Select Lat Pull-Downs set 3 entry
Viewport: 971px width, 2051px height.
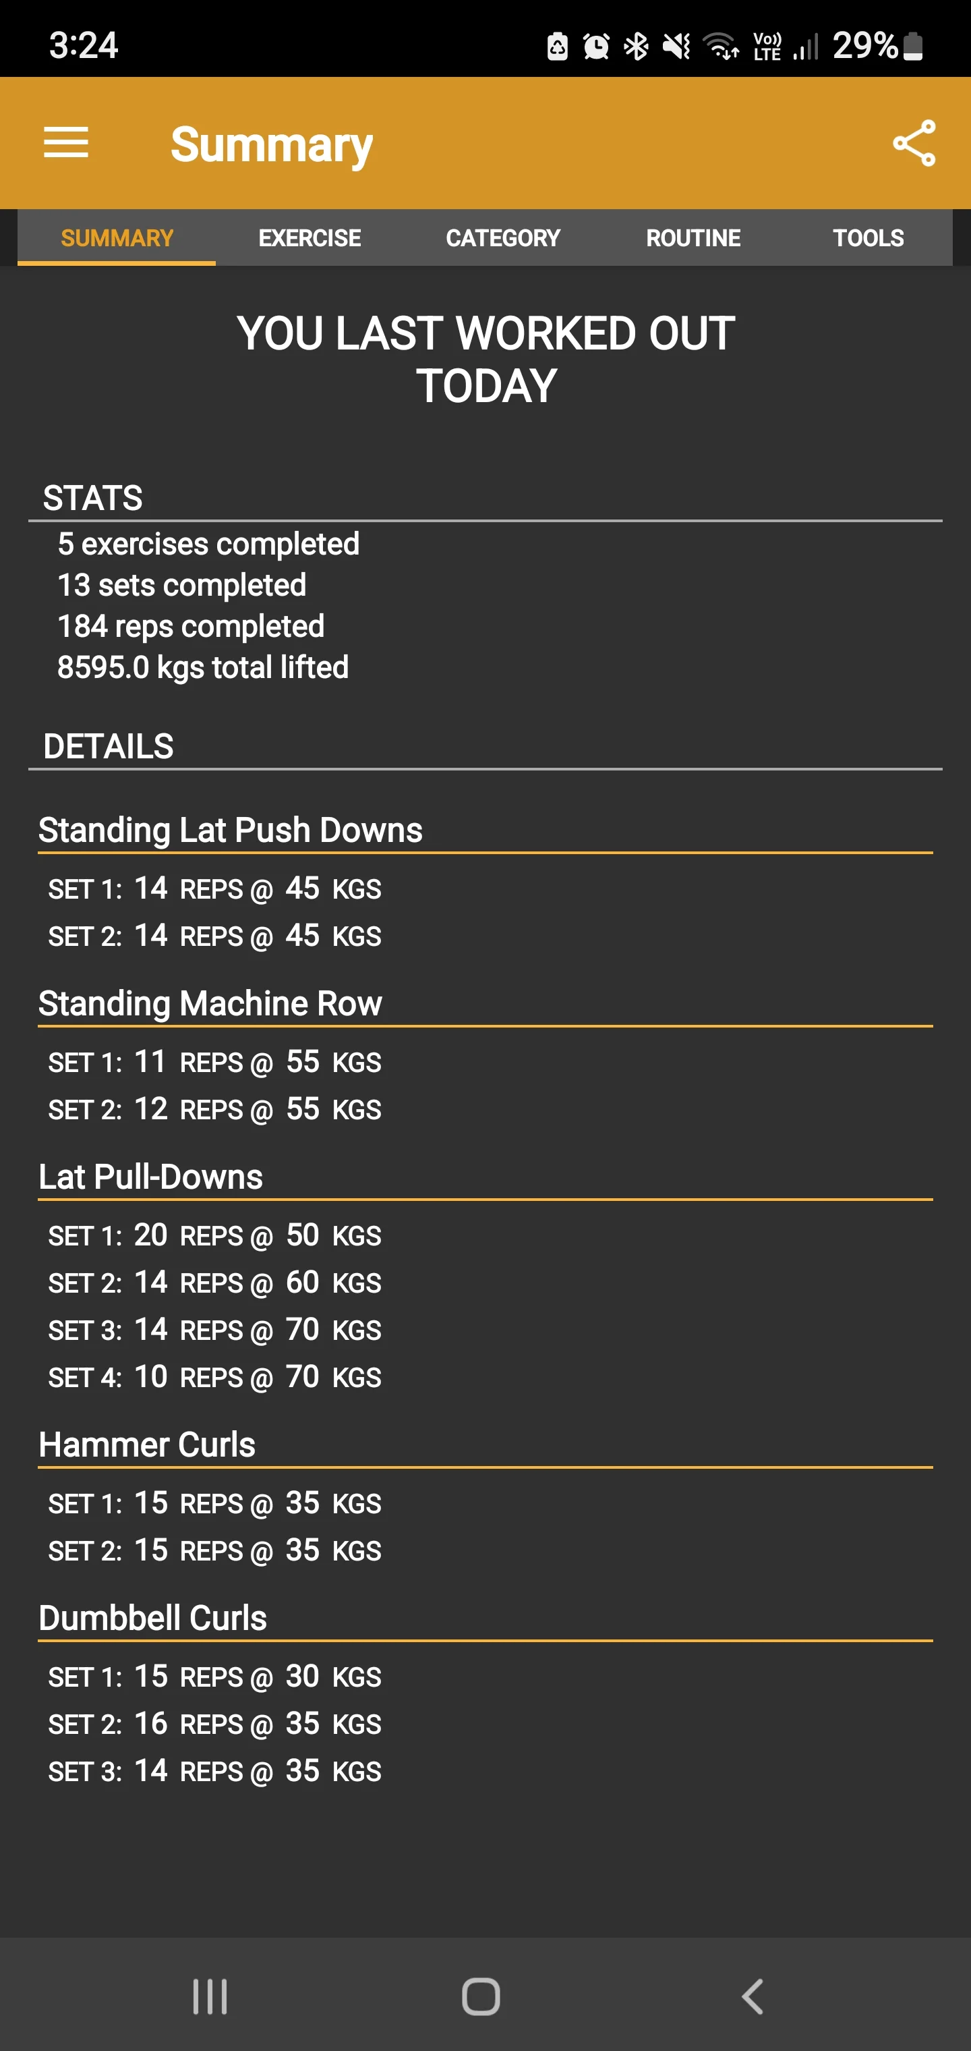(215, 1330)
